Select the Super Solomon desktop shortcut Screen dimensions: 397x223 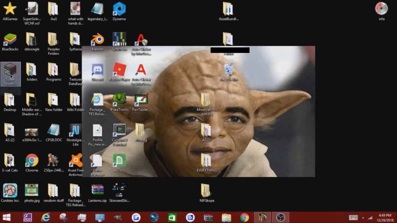click(10, 74)
